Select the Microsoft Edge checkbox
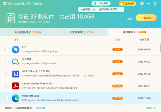161x112 pixels. (7, 98)
